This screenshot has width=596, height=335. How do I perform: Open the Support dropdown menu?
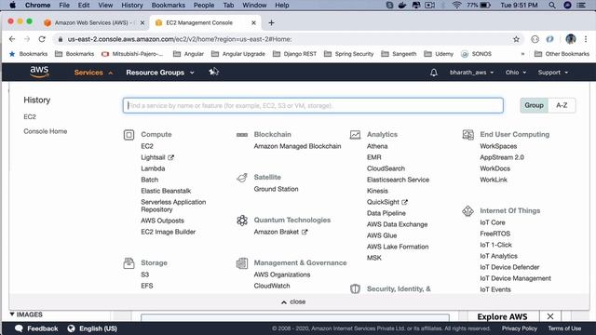(552, 73)
